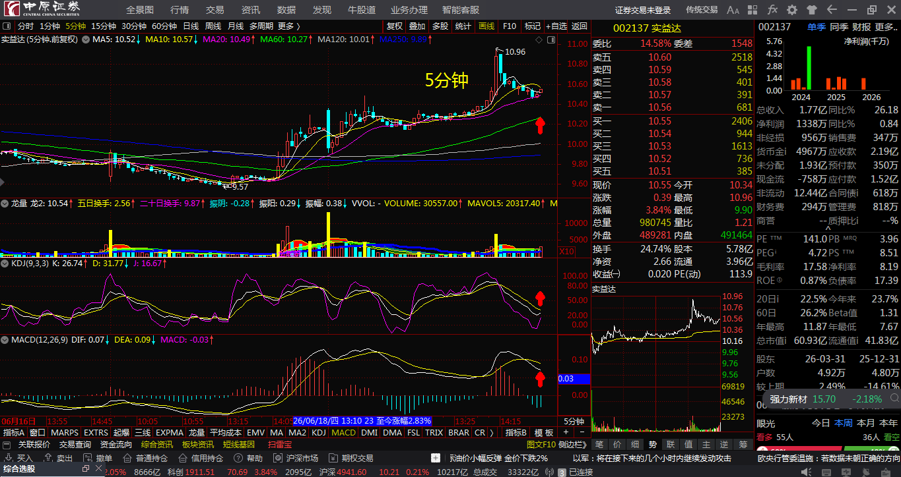
Task: Select the KDJ indicator tab
Action: tap(319, 433)
